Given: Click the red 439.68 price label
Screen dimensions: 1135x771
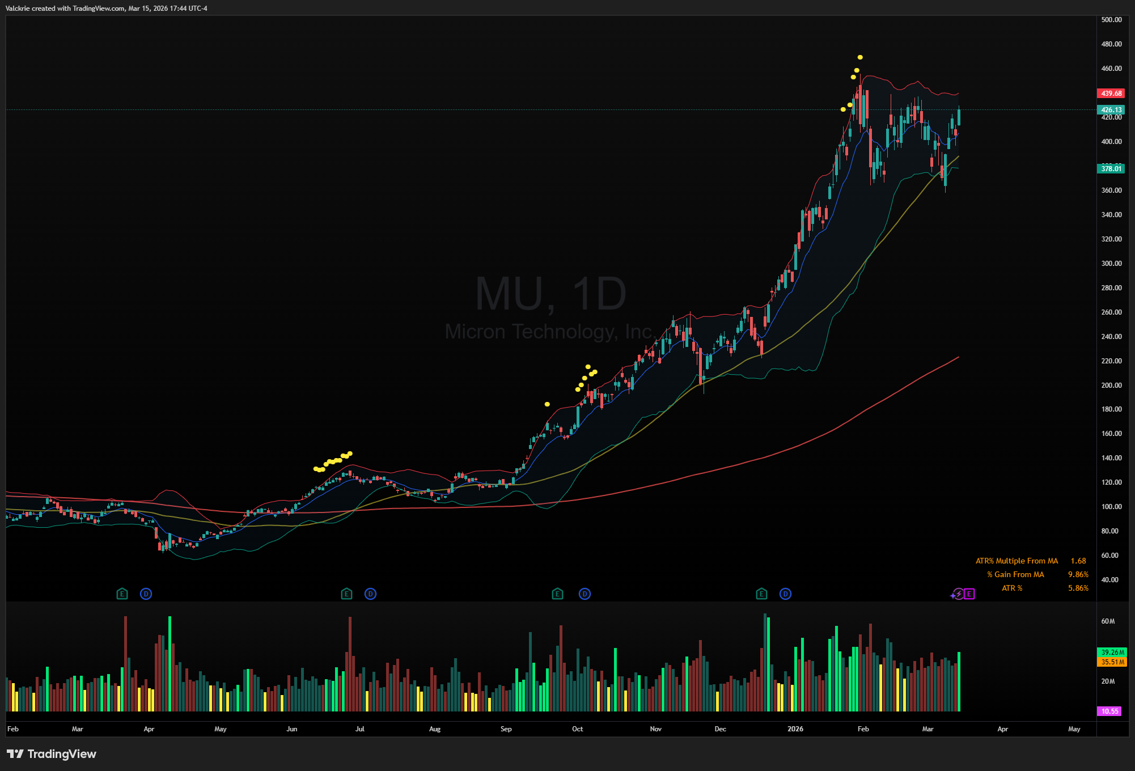Looking at the screenshot, I should point(1111,94).
